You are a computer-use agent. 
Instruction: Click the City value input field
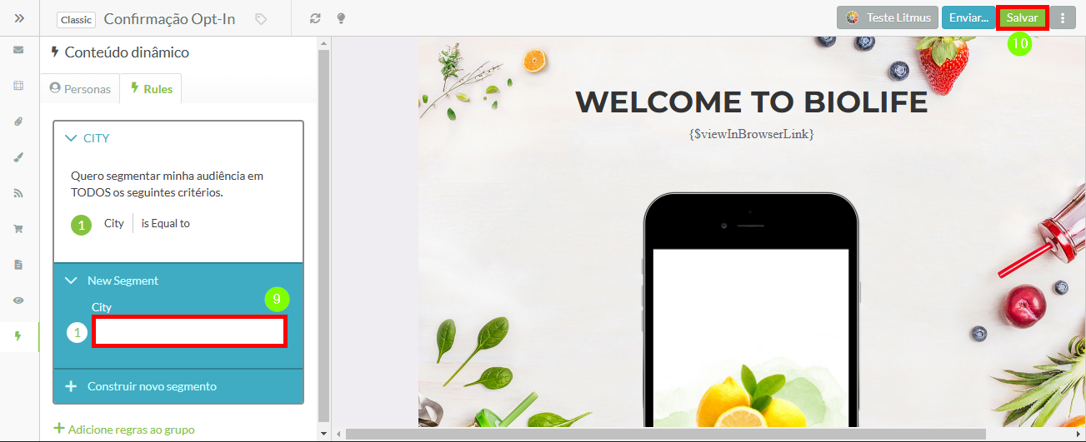(190, 331)
